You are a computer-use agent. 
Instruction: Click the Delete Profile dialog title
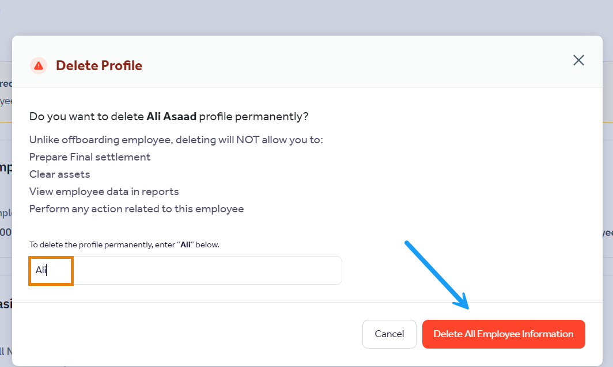pos(99,65)
